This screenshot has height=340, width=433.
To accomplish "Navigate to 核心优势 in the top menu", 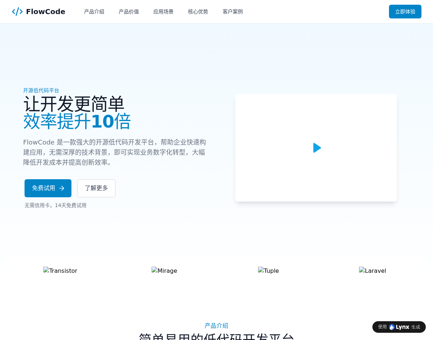I will 198,12.
